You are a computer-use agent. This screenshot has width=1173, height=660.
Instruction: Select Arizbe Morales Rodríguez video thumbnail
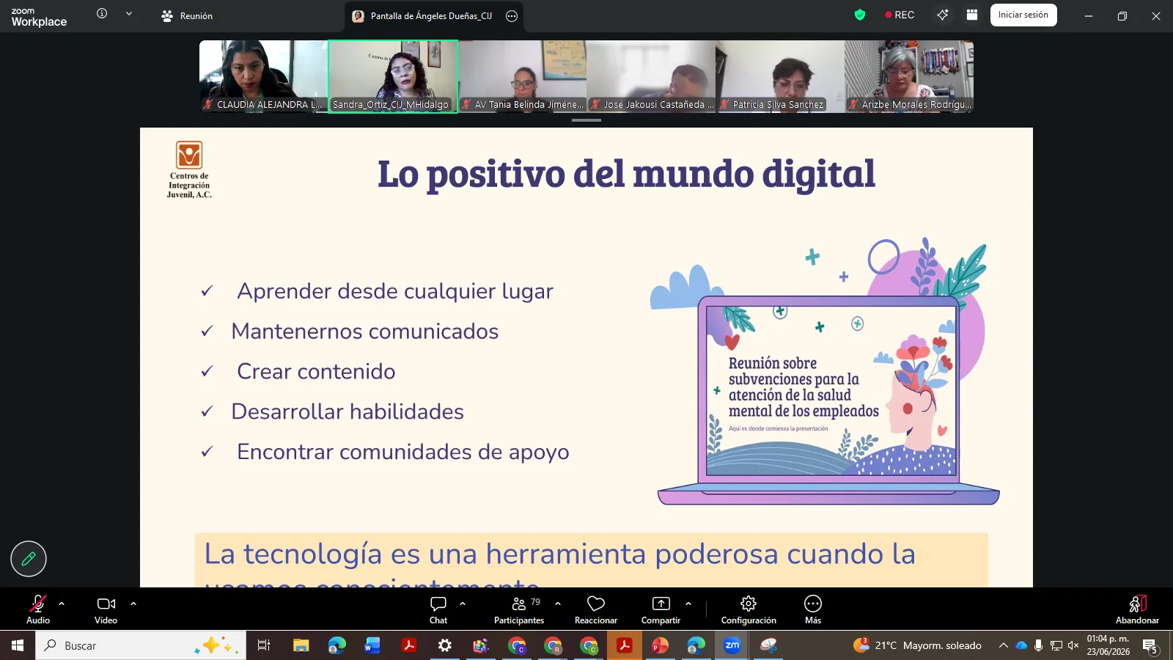tap(910, 76)
